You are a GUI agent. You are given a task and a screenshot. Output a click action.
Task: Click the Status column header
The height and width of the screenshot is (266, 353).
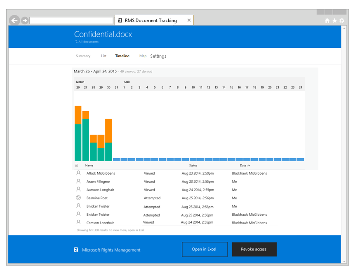click(193, 165)
